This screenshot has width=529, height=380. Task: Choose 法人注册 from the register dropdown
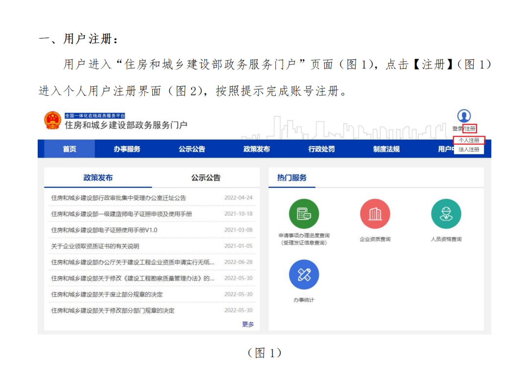pos(469,149)
